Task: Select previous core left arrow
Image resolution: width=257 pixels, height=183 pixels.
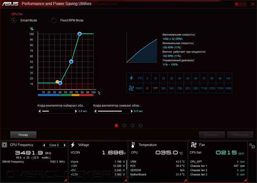Action: (x=44, y=145)
